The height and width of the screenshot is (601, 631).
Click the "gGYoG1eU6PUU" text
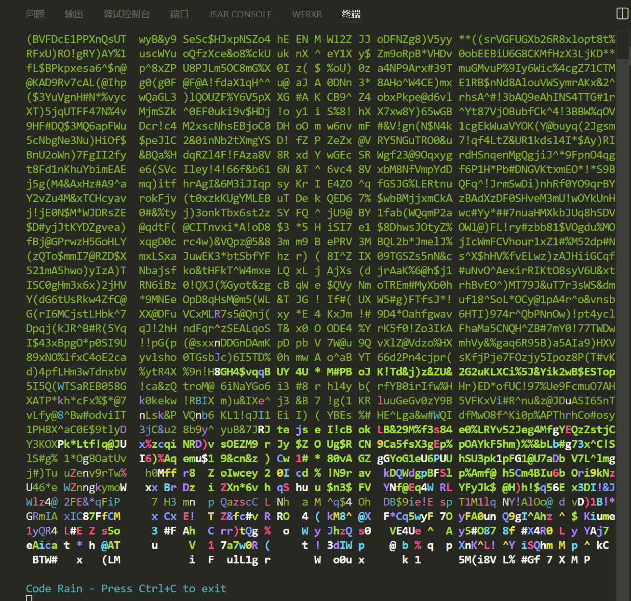[415, 458]
